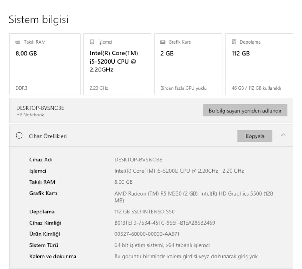Click the 112 GB value in storage card
Screen dimensions: 302x269
[241, 54]
